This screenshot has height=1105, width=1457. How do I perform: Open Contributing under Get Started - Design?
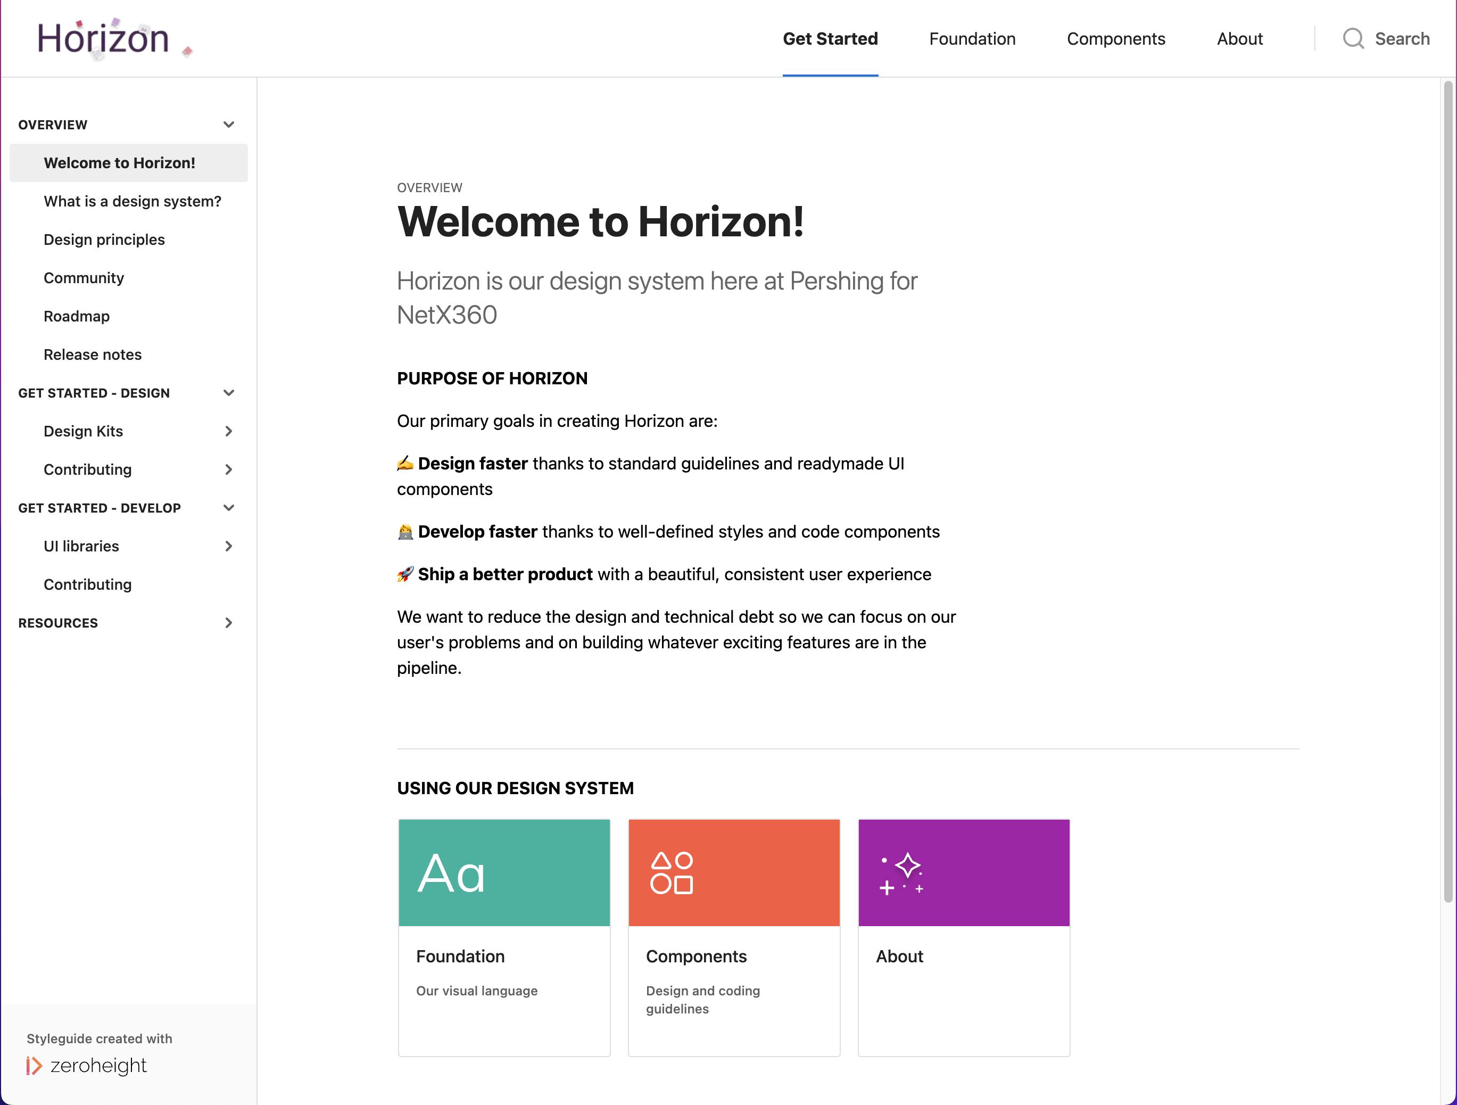(x=88, y=469)
